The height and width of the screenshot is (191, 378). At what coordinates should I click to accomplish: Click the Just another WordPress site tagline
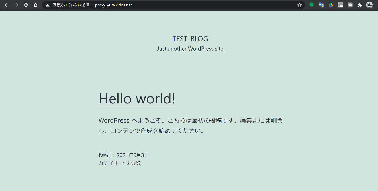coord(190,49)
